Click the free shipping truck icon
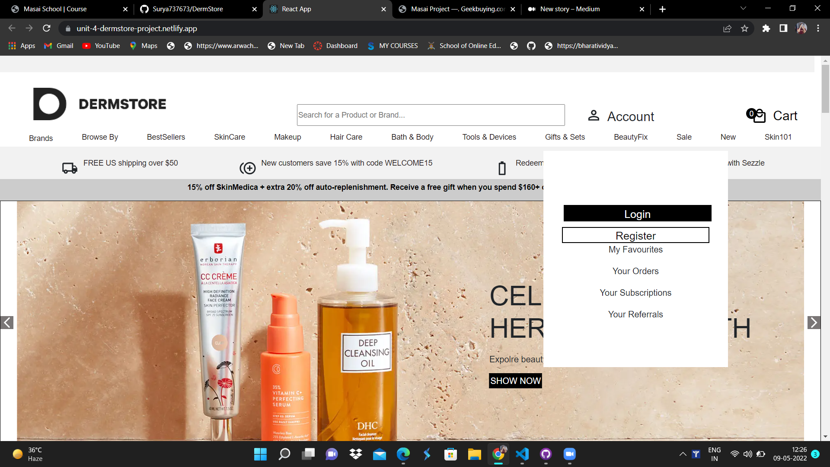 [70, 168]
